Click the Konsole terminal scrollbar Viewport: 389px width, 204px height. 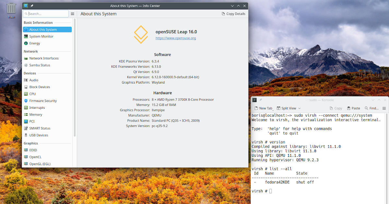(x=387, y=159)
